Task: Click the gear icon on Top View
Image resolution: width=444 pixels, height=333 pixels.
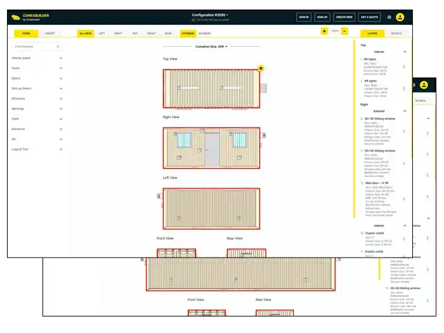Action: tap(261, 68)
